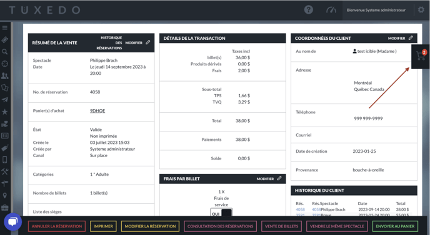Click the Envoyer au panier button

tap(395, 226)
